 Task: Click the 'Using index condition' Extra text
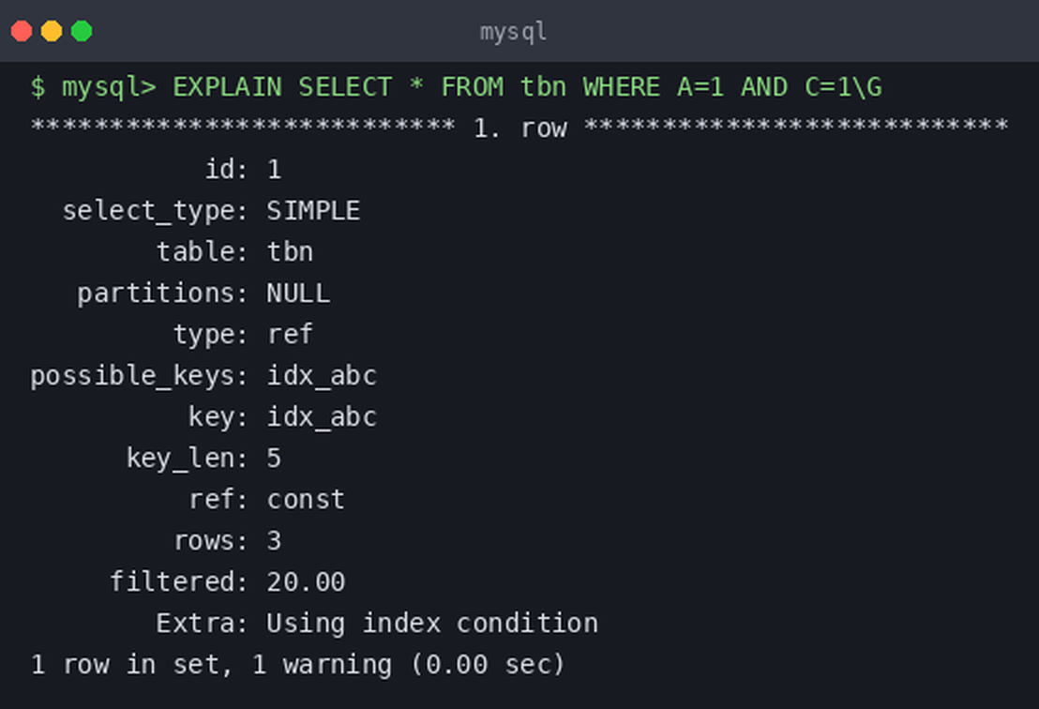432,624
